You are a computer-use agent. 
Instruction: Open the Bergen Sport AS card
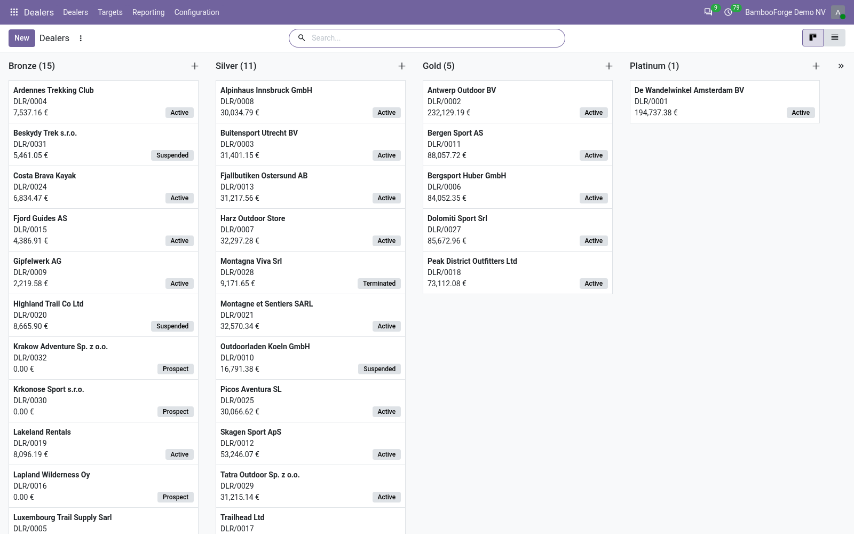(518, 144)
